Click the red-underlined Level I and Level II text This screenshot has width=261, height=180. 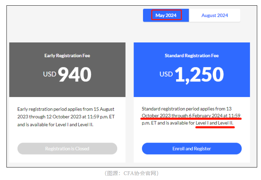[215, 124]
